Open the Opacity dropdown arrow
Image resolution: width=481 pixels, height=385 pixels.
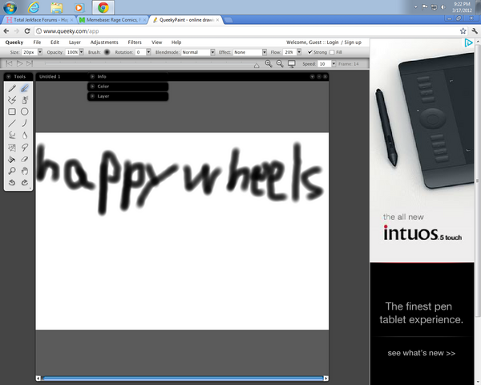(81, 52)
